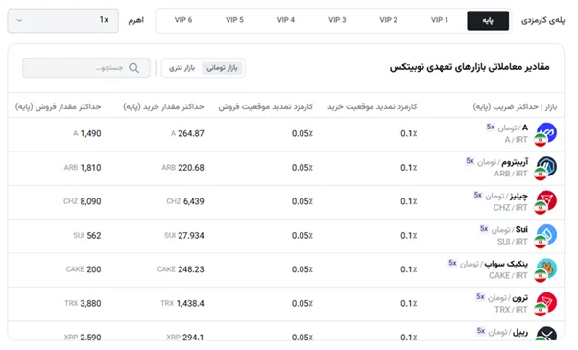
Task: Toggle to بازار تتری market
Action: (181, 68)
